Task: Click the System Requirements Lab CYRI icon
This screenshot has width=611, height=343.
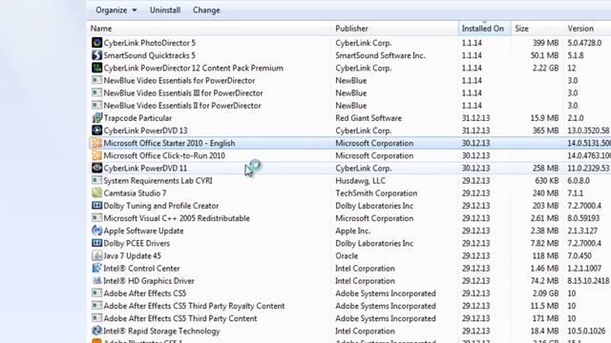Action: 96,180
